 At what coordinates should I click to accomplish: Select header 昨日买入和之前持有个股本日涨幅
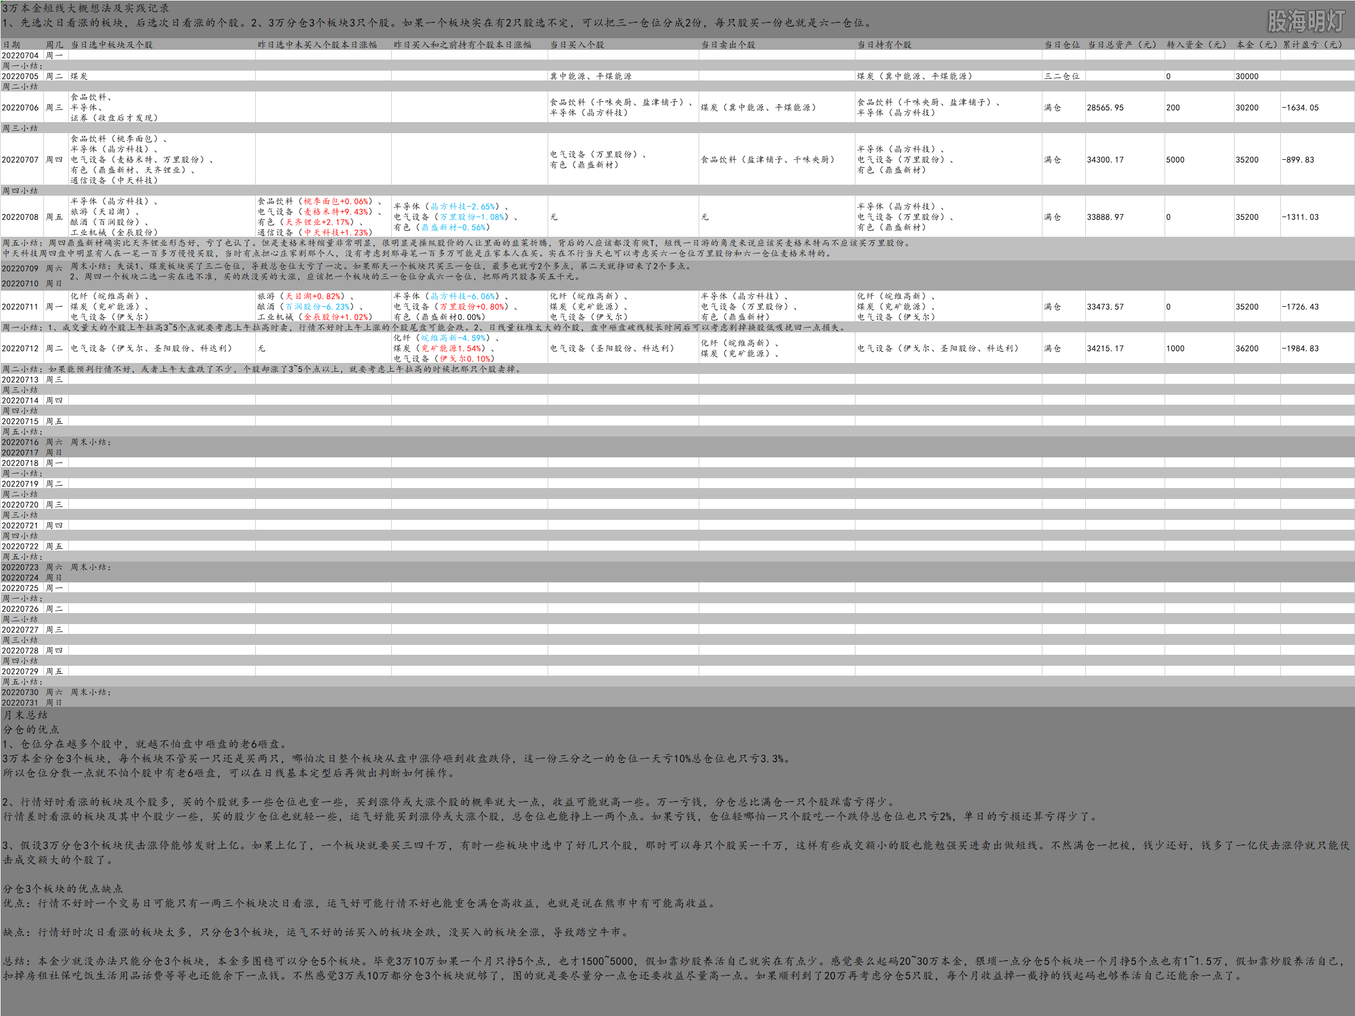click(462, 45)
